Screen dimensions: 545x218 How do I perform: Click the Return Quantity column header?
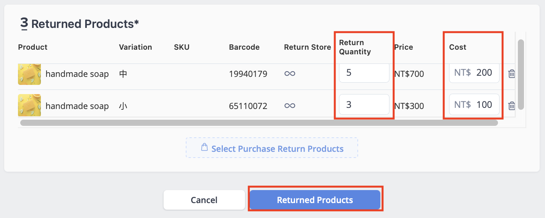(x=355, y=47)
